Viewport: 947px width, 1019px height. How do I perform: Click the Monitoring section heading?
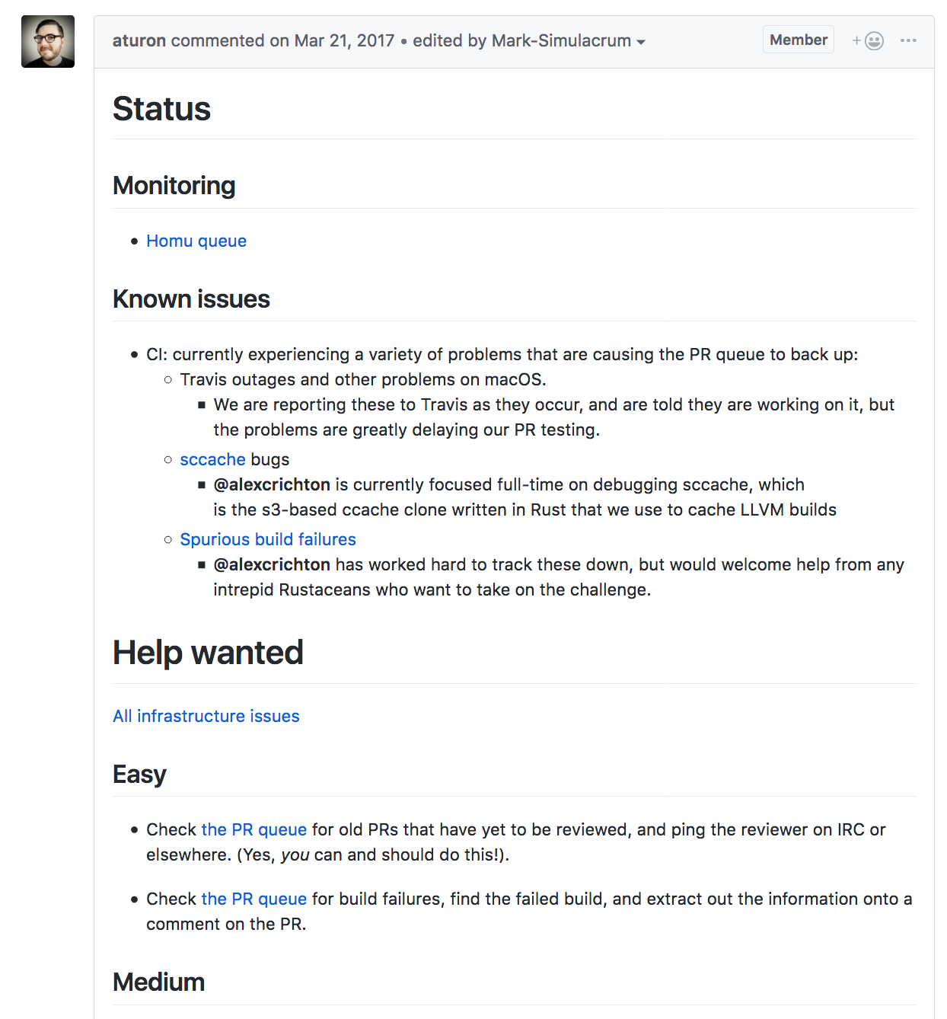pyautogui.click(x=174, y=186)
